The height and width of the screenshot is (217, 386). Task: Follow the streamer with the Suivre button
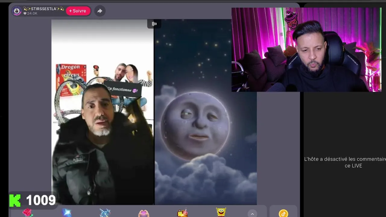[78, 11]
